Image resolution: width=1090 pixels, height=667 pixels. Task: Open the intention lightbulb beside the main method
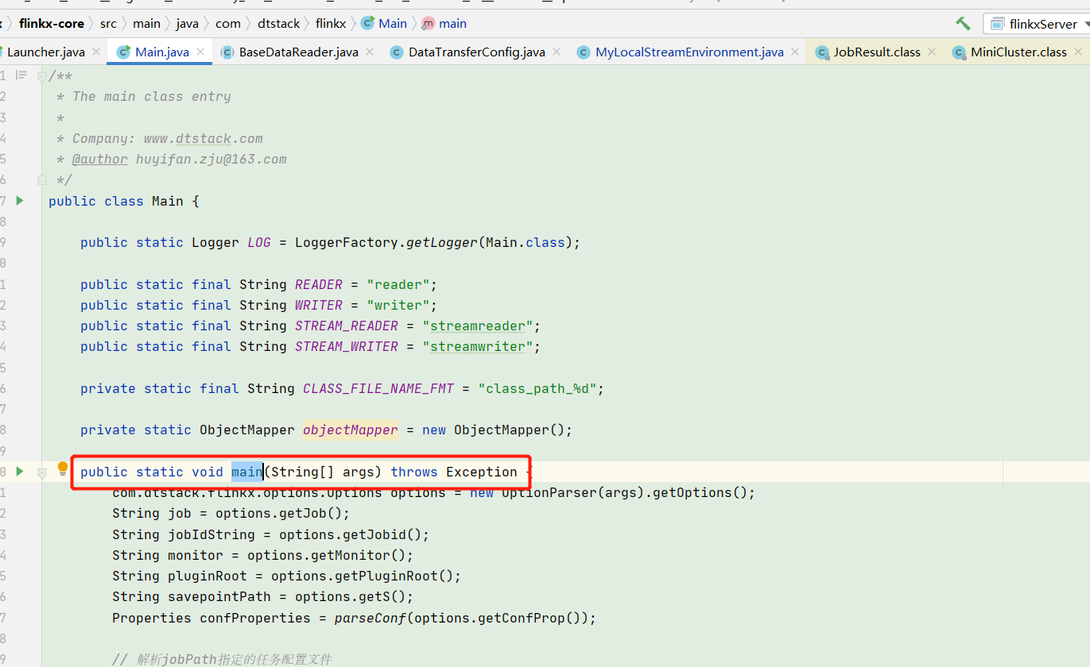pos(62,468)
